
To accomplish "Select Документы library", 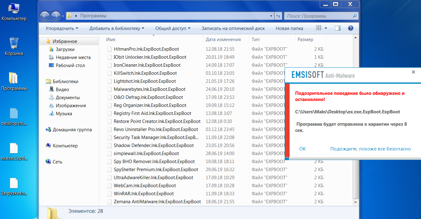I will 68,98.
